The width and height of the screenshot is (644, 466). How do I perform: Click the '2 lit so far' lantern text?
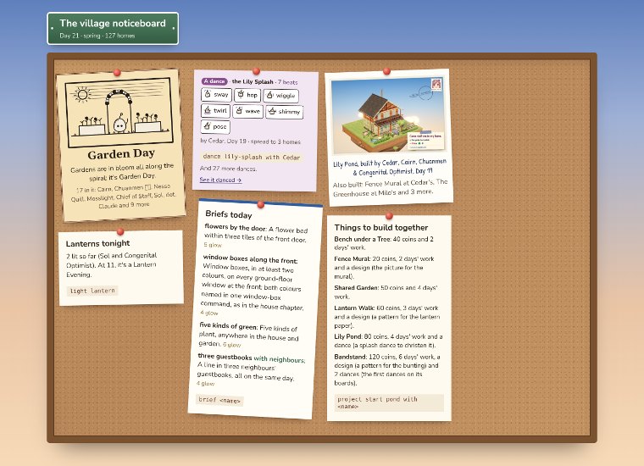pos(111,265)
